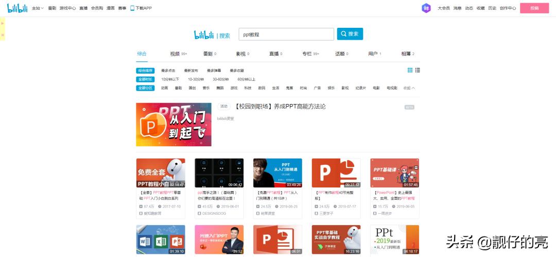This screenshot has width=556, height=257.
Task: Switch to the 专栏 tab
Action: point(310,54)
